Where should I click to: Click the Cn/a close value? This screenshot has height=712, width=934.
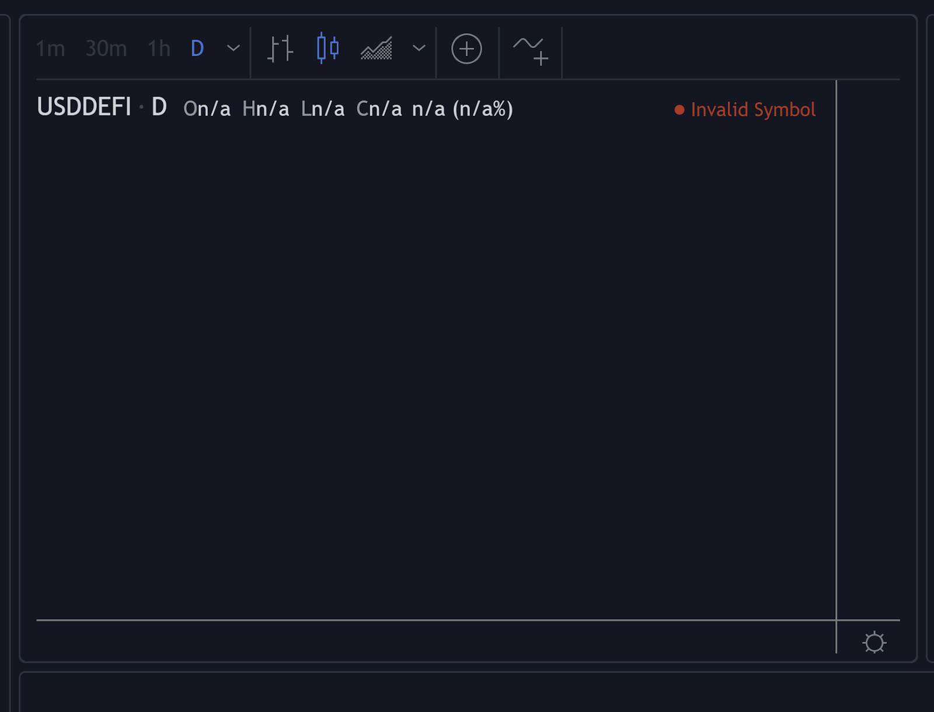coord(379,109)
